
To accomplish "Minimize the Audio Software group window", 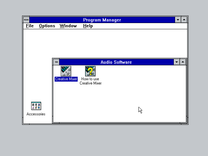I will 176,62.
